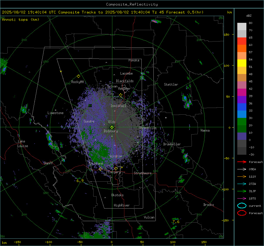This screenshot has height=246, width=264.
Task: Click the -30 dBZ legend value
Action: [251, 154]
